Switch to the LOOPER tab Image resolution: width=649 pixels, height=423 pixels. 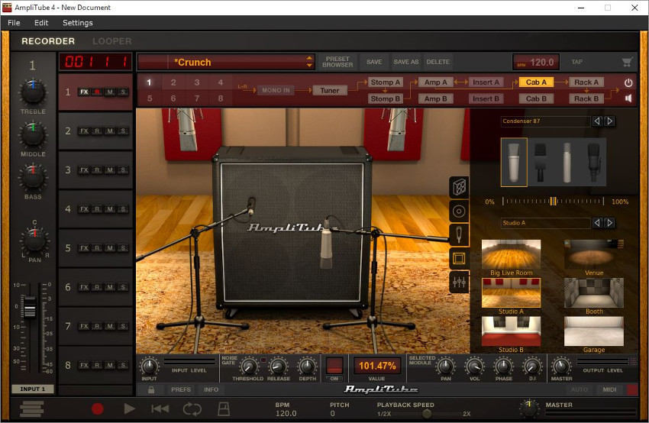pos(111,41)
